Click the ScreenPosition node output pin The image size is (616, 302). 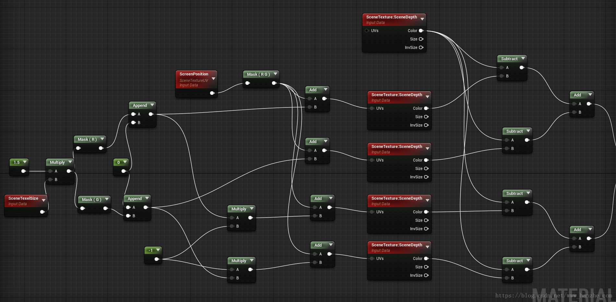[x=212, y=93]
